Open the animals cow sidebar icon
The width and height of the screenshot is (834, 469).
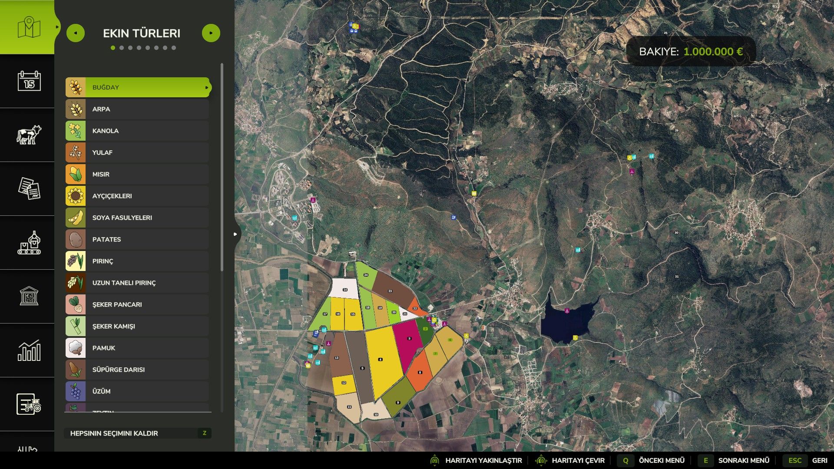[29, 135]
